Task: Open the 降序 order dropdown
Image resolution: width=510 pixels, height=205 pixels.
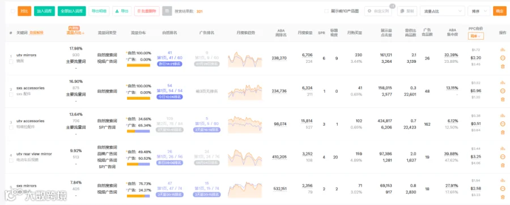Action: 479,11
